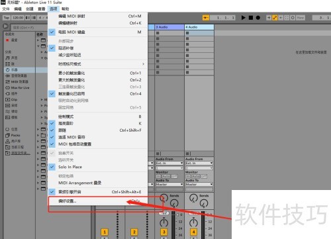This screenshot has width=331, height=239.
Task: Toggle 电脑 MIDI 键盘 computer keyboard option
Action: pyautogui.click(x=98, y=32)
